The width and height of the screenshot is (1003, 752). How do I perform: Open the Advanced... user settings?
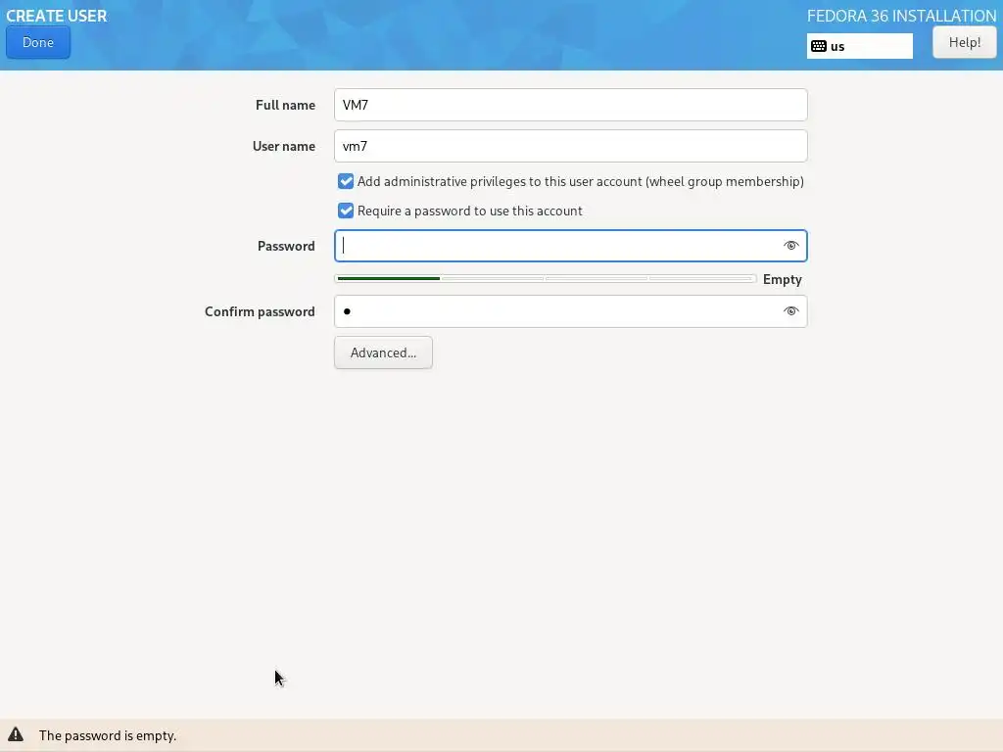(383, 352)
